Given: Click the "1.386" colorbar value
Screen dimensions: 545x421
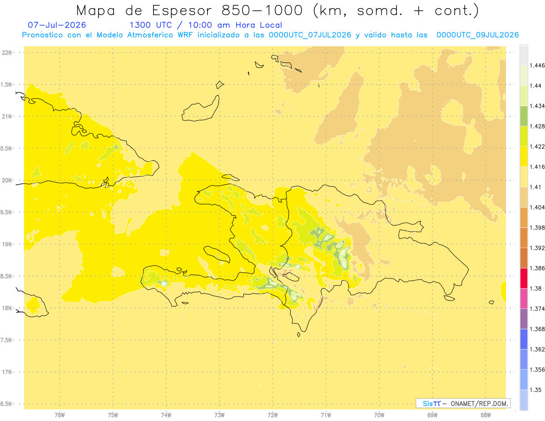Looking at the screenshot, I should click(x=537, y=268).
